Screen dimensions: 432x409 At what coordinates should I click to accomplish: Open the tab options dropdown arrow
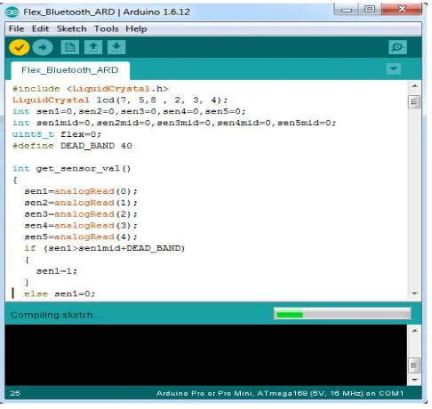(394, 69)
